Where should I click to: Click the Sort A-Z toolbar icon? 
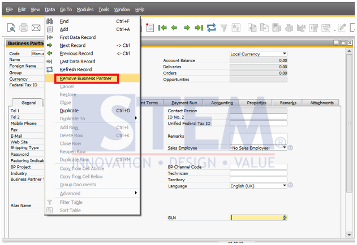(x=236, y=28)
